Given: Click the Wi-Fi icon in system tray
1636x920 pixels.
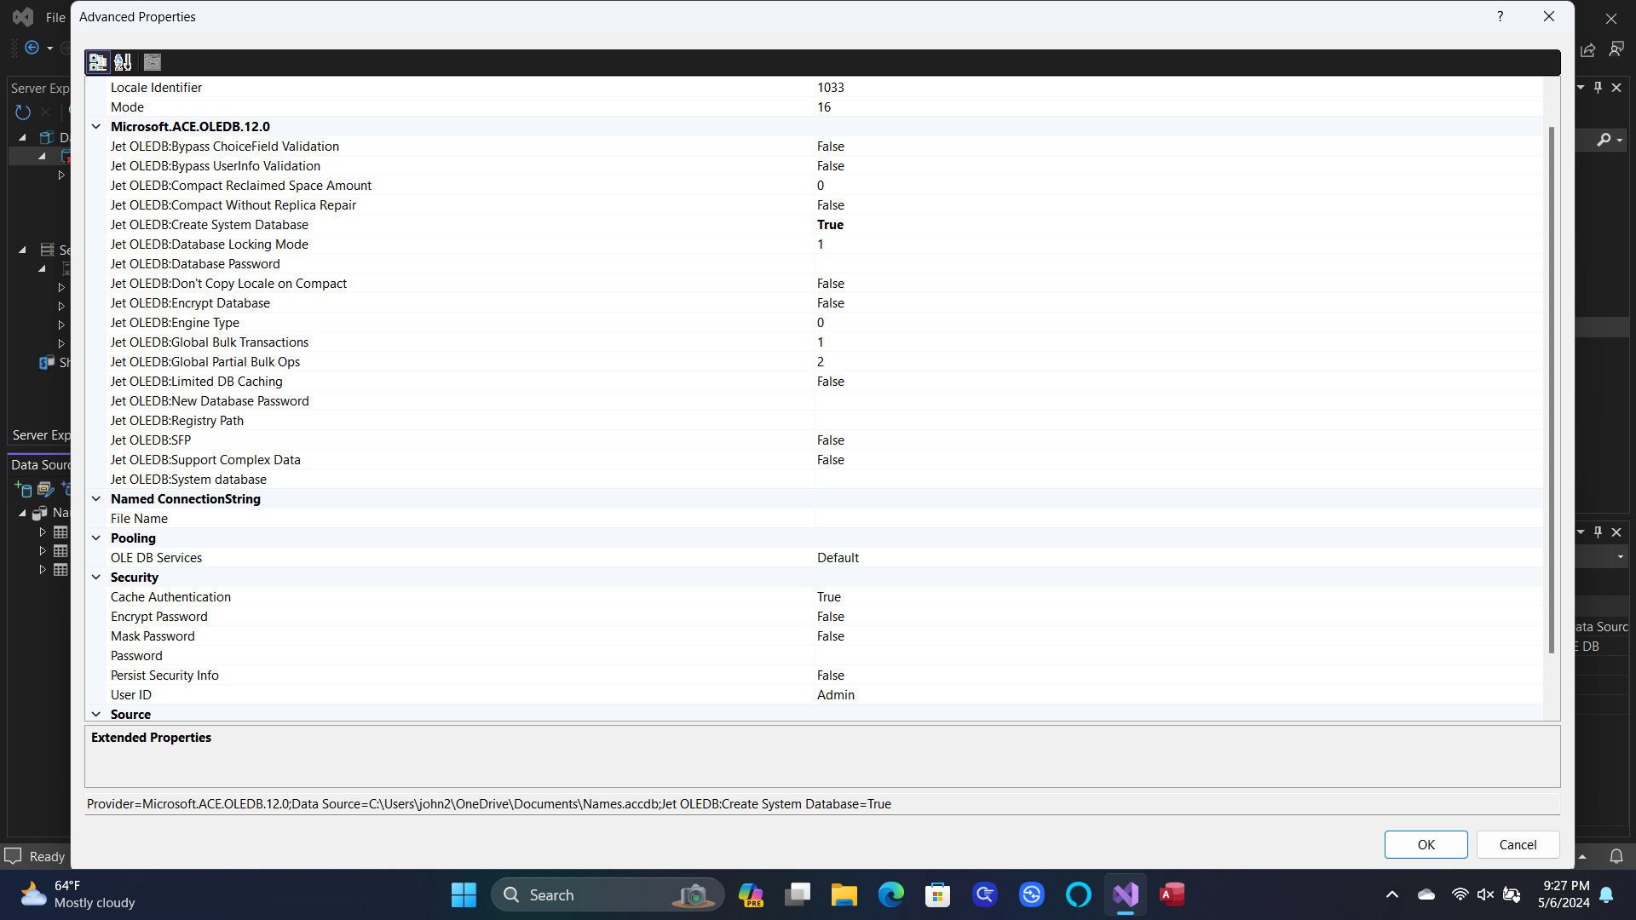Looking at the screenshot, I should pyautogui.click(x=1460, y=894).
